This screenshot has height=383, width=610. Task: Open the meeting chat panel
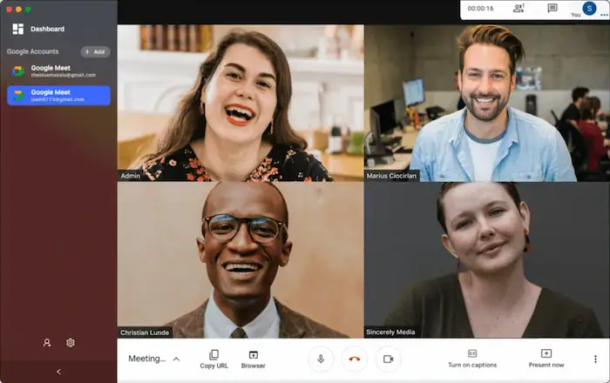tap(552, 9)
